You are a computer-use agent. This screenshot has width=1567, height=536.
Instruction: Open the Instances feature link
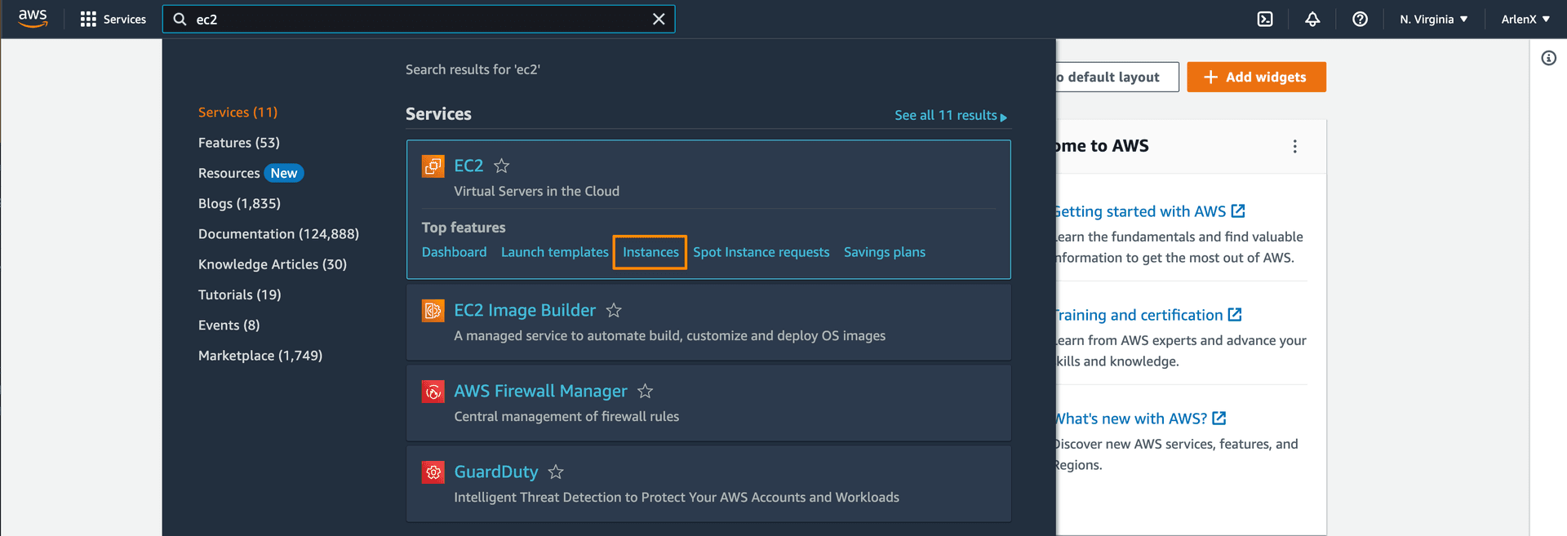(650, 252)
